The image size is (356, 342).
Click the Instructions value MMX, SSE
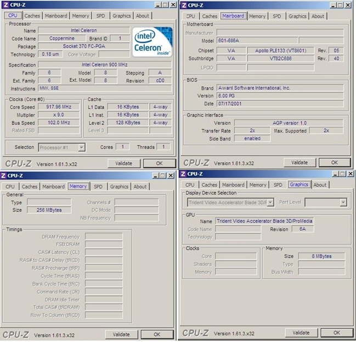pyautogui.click(x=105, y=88)
